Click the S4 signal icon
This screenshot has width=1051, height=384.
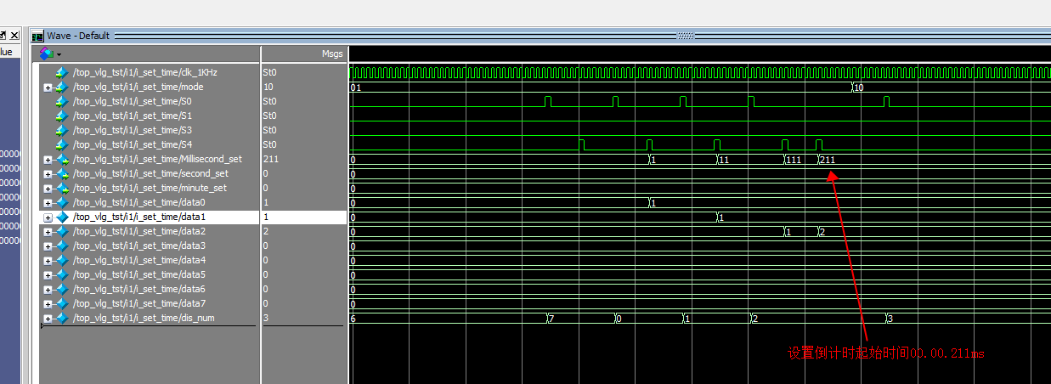[x=61, y=145]
